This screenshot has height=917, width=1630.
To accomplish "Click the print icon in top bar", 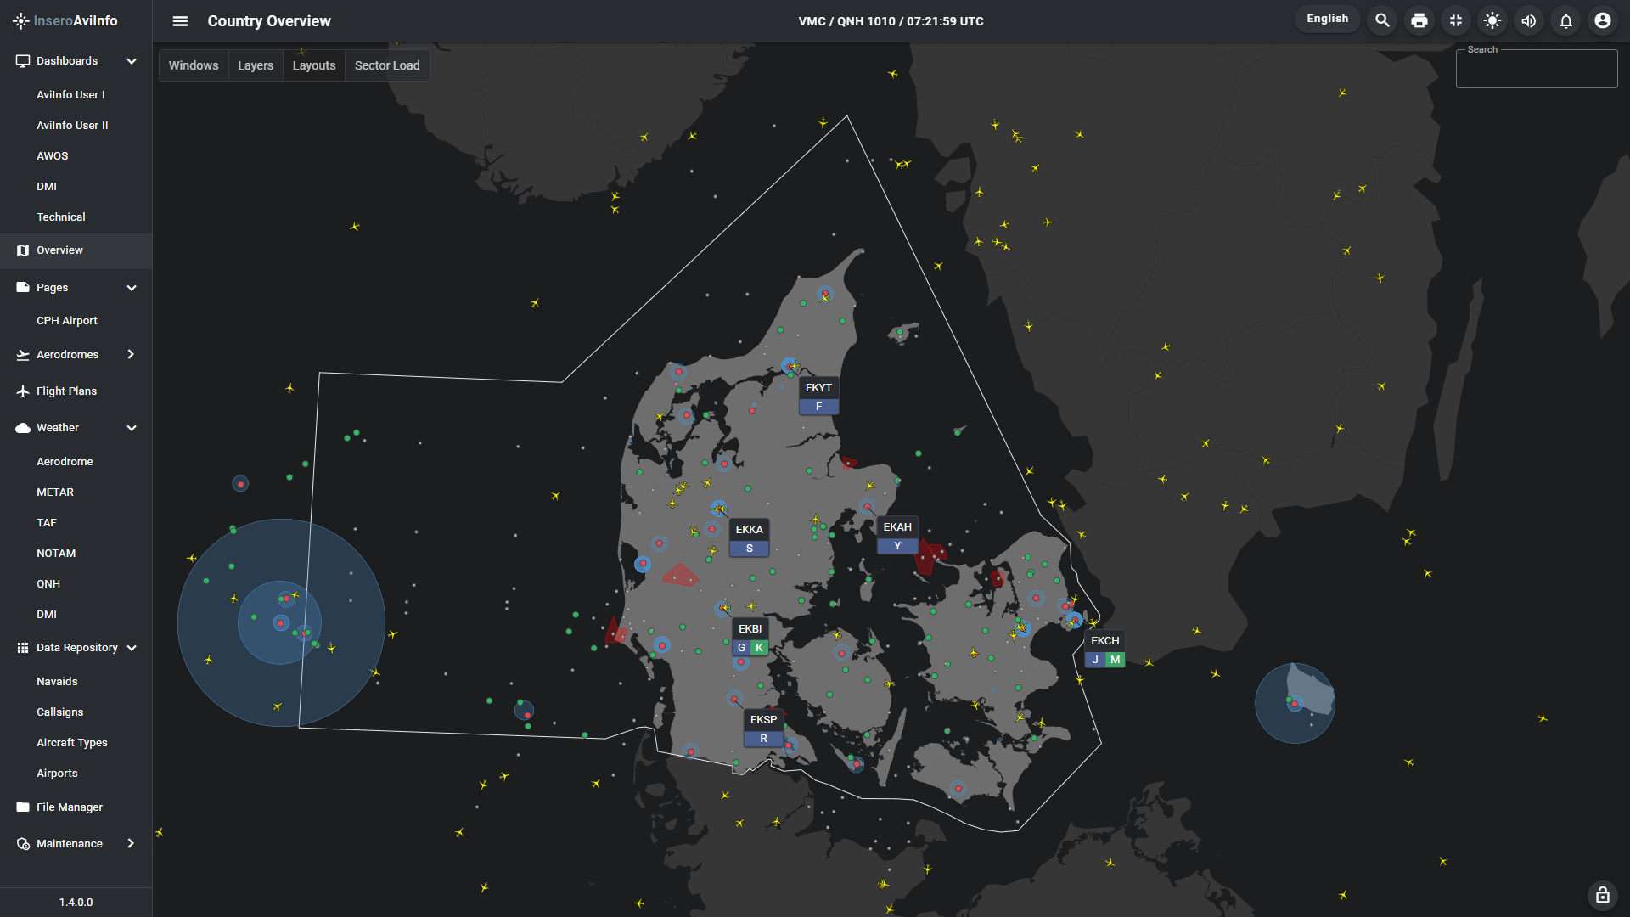I will click(1419, 20).
